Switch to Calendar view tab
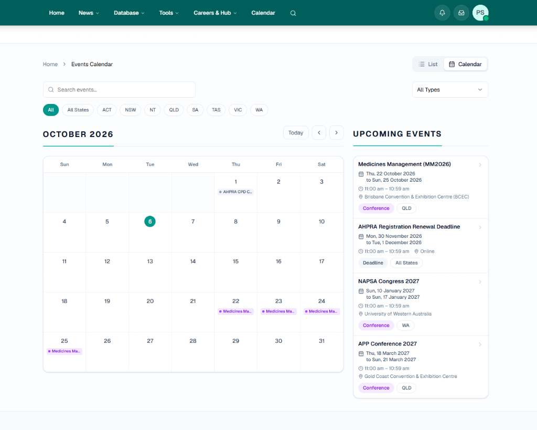The height and width of the screenshot is (430, 537). tap(465, 64)
